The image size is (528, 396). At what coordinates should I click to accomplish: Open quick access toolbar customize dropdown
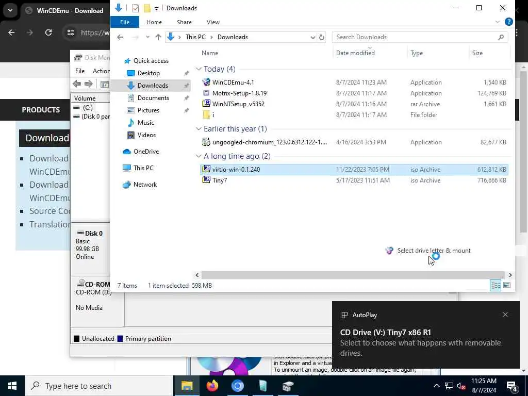156,8
